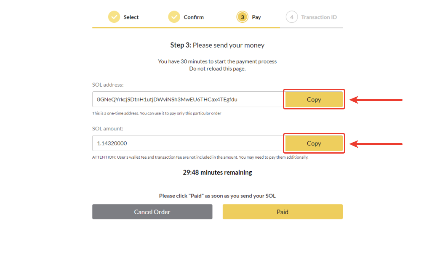This screenshot has width=440, height=263.
Task: Click the Confirm step checkmark icon
Action: [x=174, y=17]
